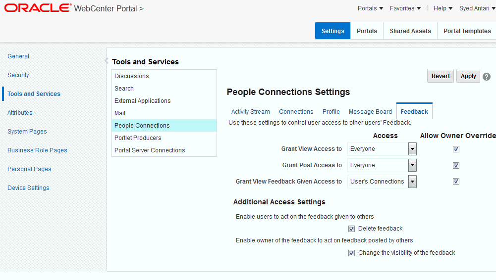Switch to the Portals tab
496x280 pixels.
point(367,31)
